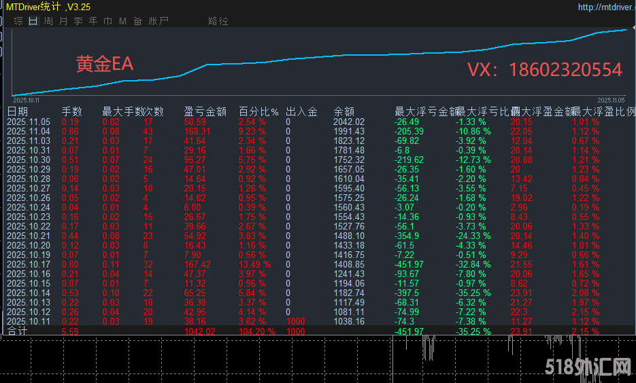Open the 年 yearly statistics tab
Image resolution: width=636 pixels, height=383 pixels.
coord(93,21)
